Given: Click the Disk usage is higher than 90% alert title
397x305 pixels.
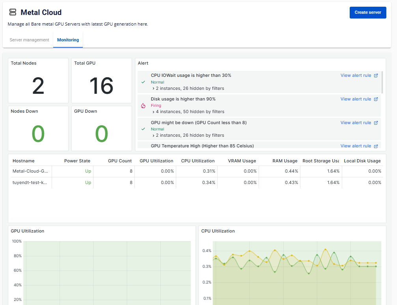Looking at the screenshot, I should coord(183,99).
